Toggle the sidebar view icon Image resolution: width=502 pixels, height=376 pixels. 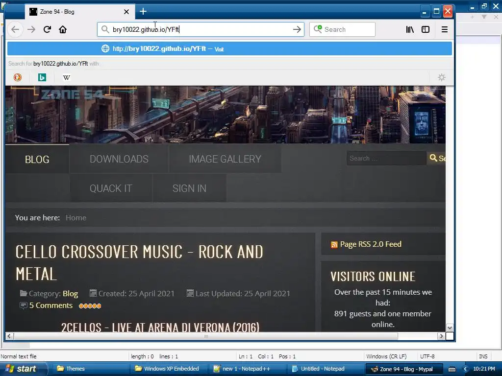pos(426,29)
